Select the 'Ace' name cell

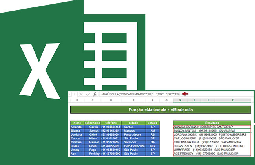pyautogui.click(x=77, y=154)
